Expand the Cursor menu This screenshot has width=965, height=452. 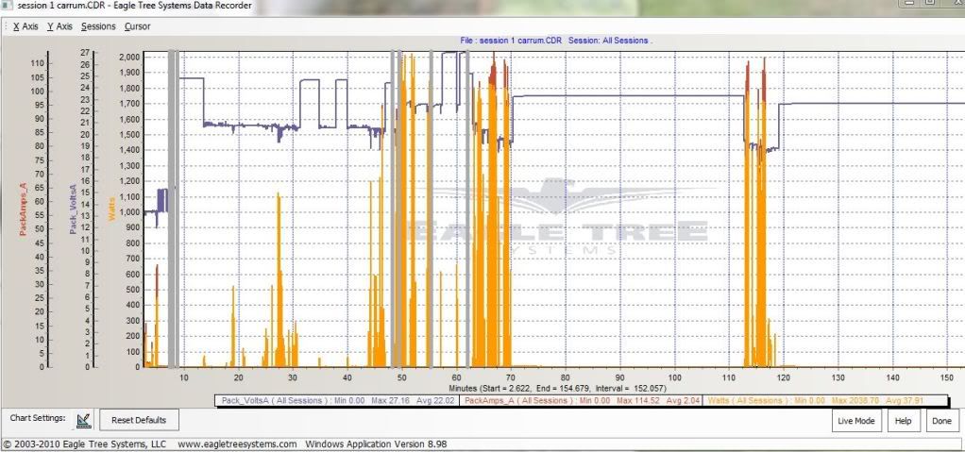tap(138, 26)
